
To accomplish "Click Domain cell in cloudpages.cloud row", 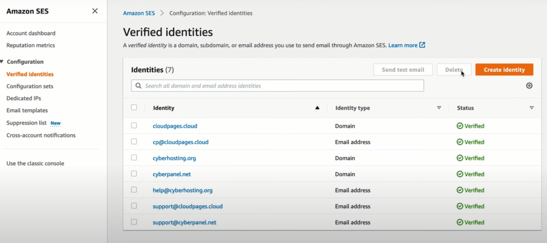I will (345, 126).
